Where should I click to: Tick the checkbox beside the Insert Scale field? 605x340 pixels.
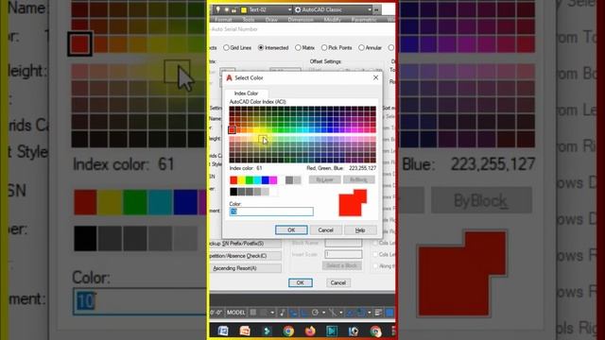pos(375,254)
